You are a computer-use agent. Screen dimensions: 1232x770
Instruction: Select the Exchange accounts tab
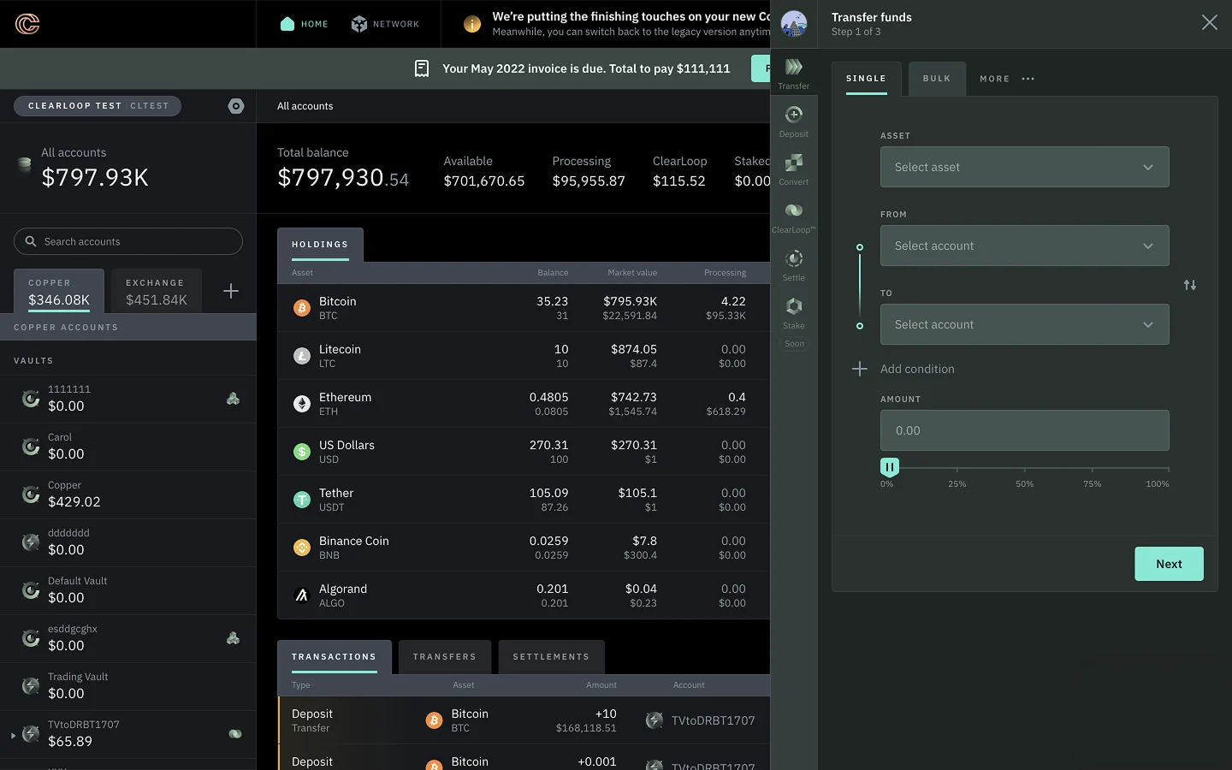[157, 292]
